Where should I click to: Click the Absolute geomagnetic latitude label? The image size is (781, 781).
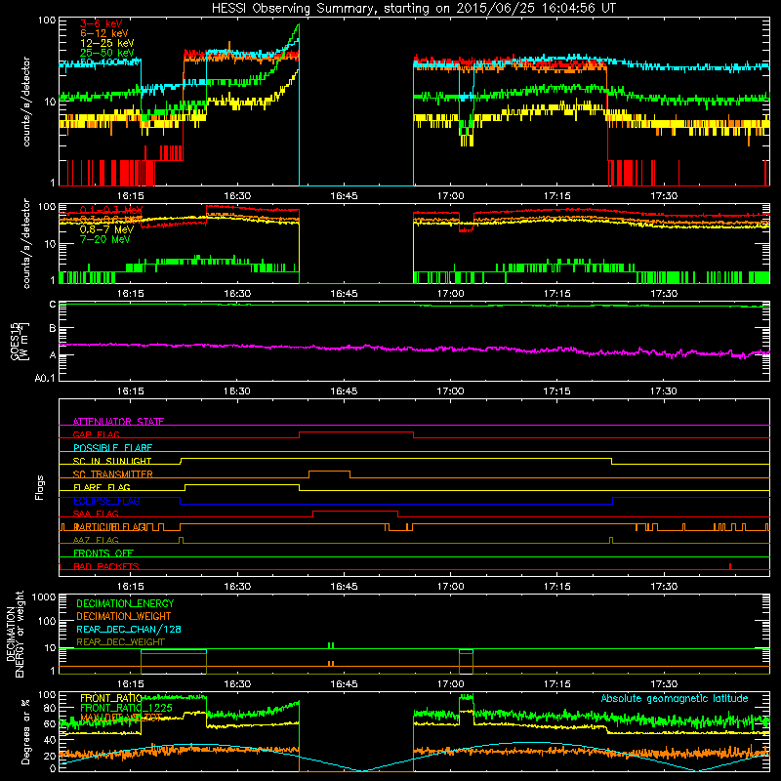pyautogui.click(x=675, y=698)
